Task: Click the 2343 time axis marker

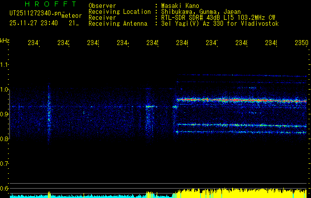Action: click(x=93, y=43)
